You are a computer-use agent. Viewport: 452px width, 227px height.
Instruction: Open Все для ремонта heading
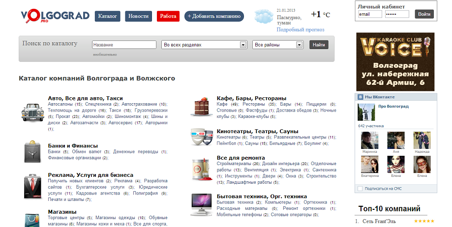(241, 158)
